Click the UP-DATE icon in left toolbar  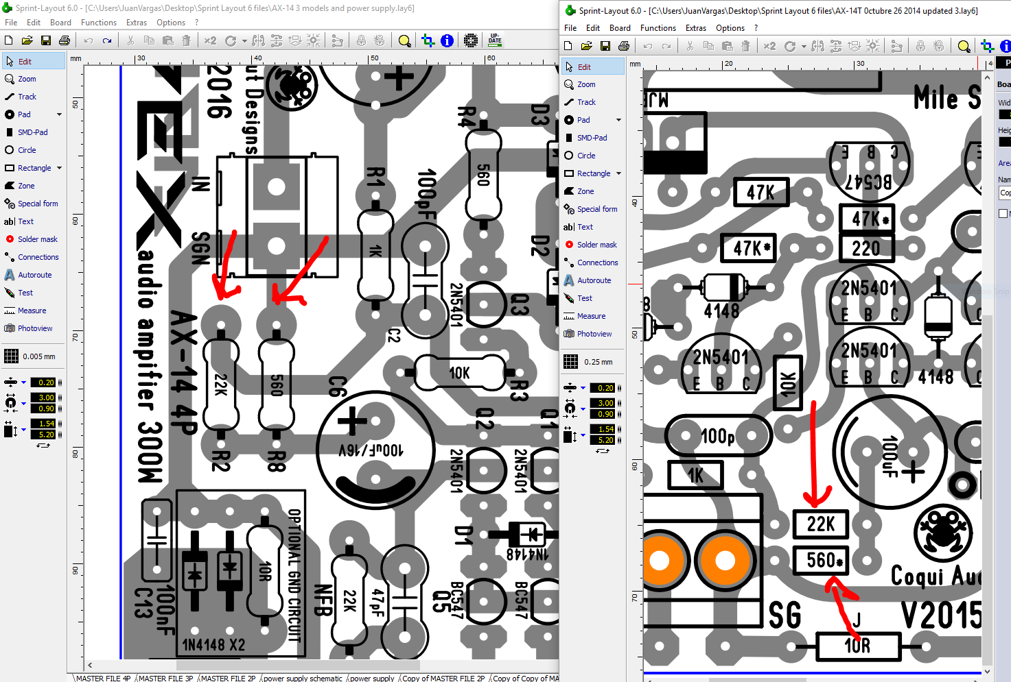click(495, 40)
